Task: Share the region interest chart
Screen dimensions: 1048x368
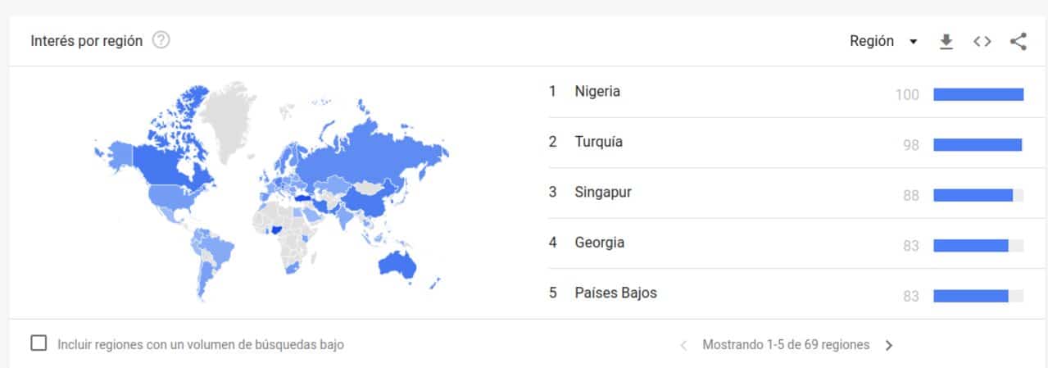Action: 1019,42
